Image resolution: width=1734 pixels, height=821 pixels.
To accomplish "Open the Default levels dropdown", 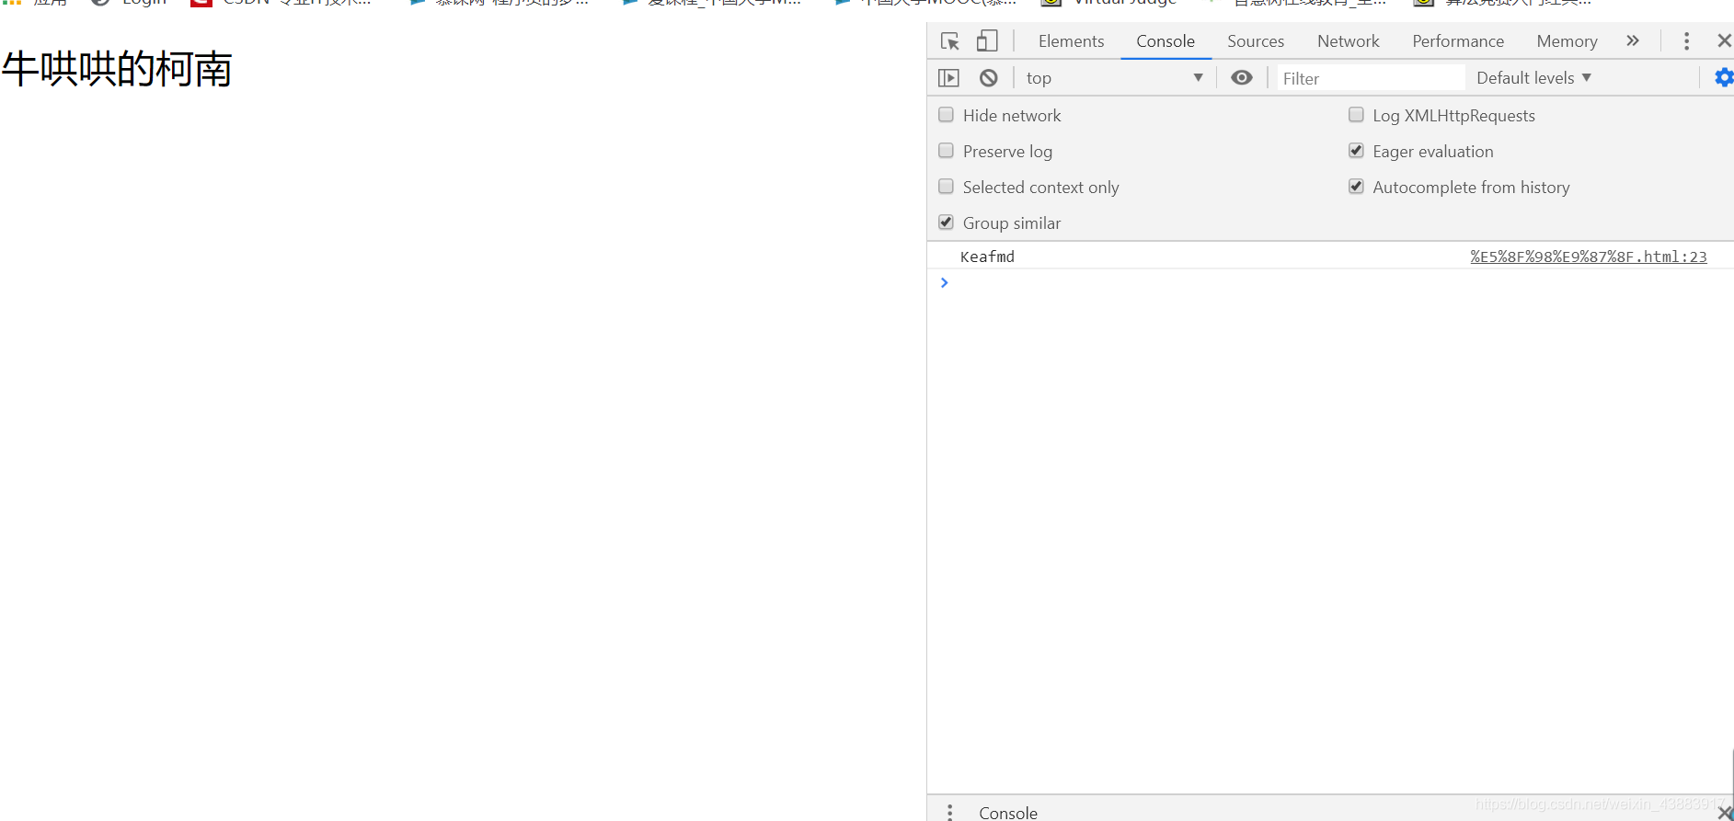I will click(1533, 78).
